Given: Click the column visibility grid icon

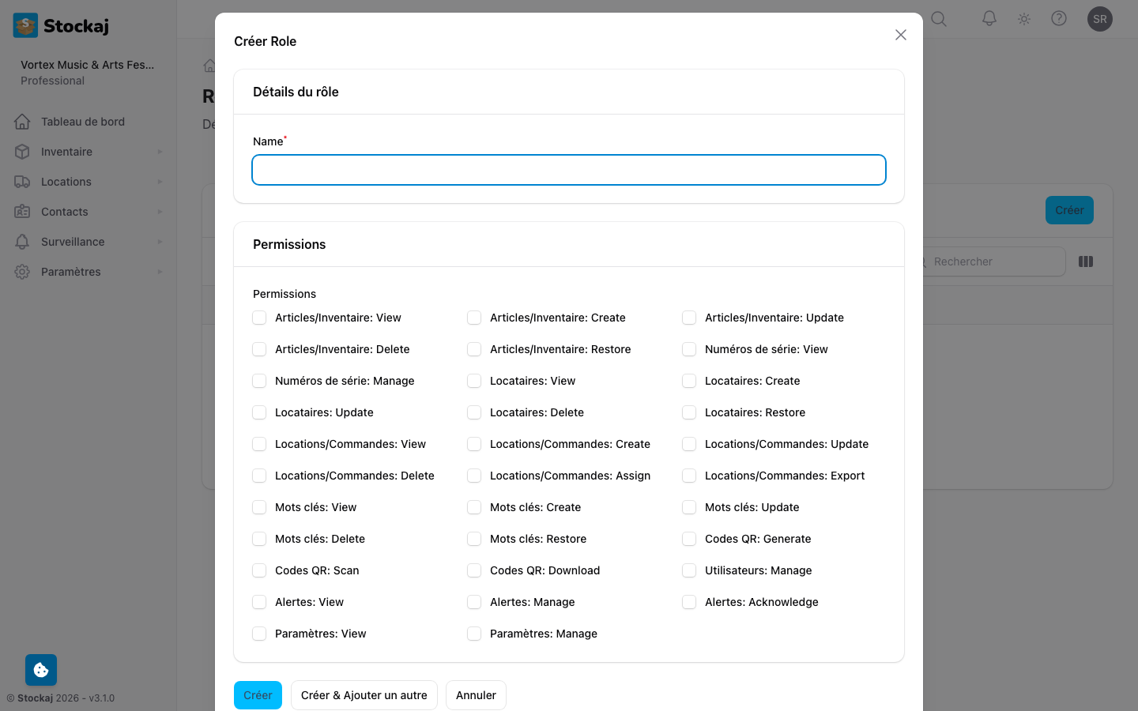Looking at the screenshot, I should coord(1086,261).
